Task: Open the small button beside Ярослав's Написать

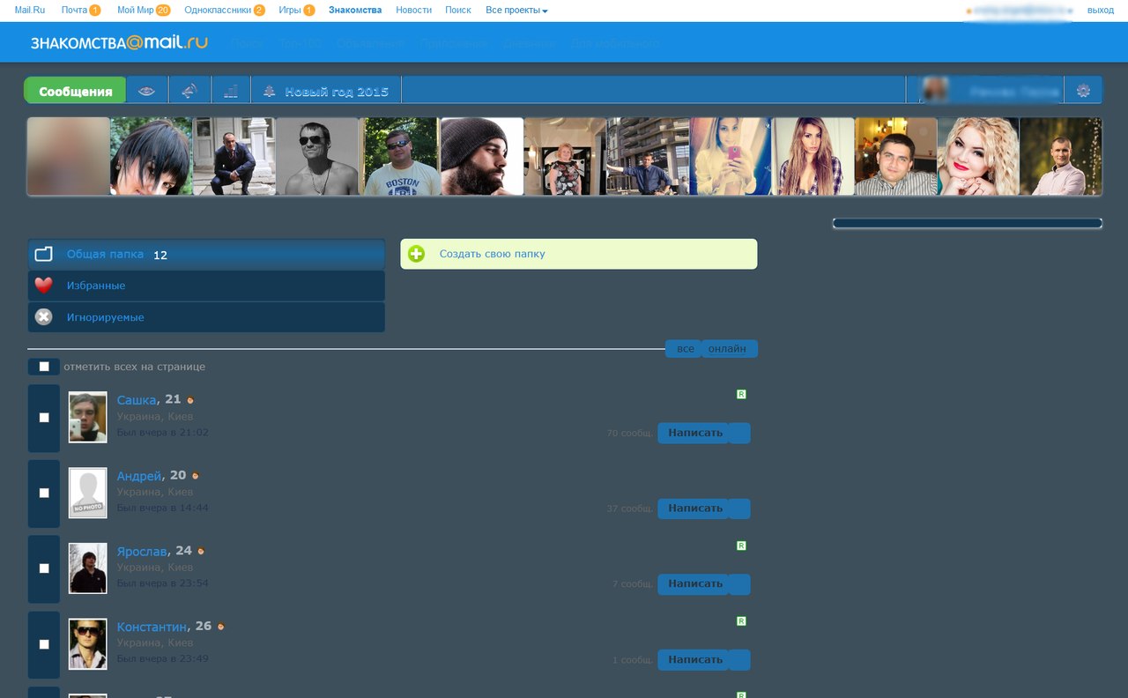Action: point(740,584)
